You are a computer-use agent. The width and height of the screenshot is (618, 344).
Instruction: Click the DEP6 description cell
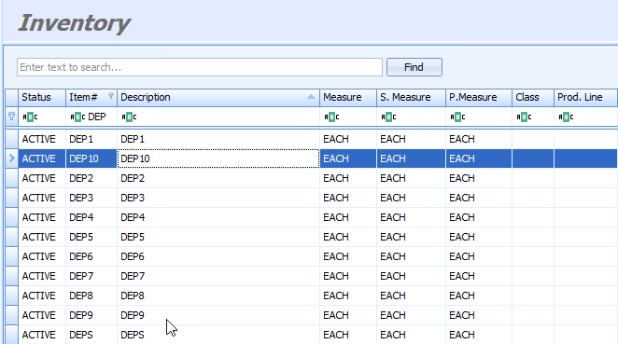tap(218, 256)
